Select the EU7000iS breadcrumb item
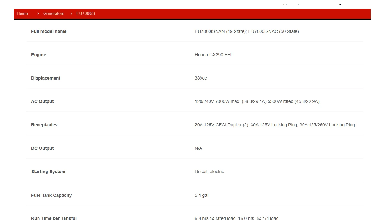The image size is (385, 224). pos(86,14)
